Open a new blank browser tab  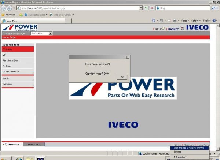tap(69, 21)
